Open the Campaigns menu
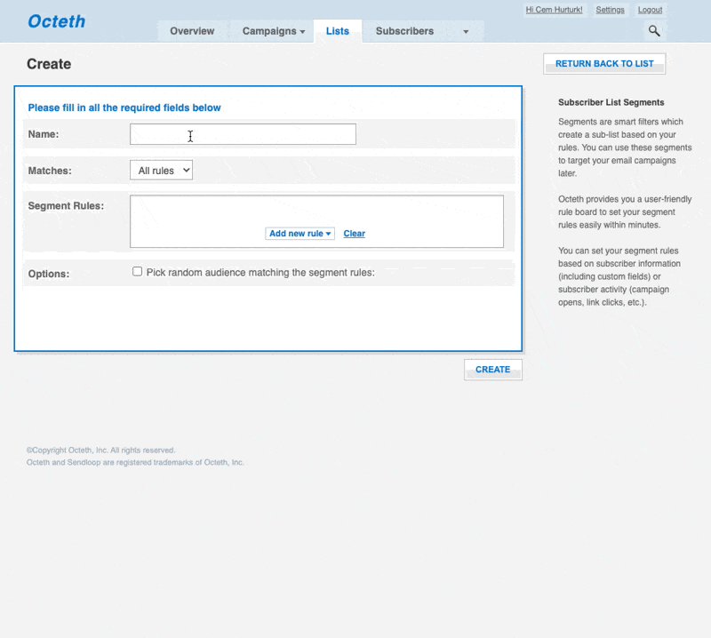The width and height of the screenshot is (711, 638). click(274, 31)
